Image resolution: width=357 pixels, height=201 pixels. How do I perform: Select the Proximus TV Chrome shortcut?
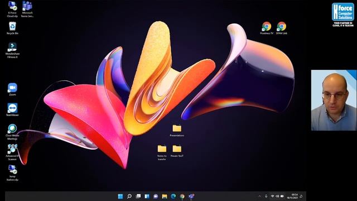coord(267,28)
